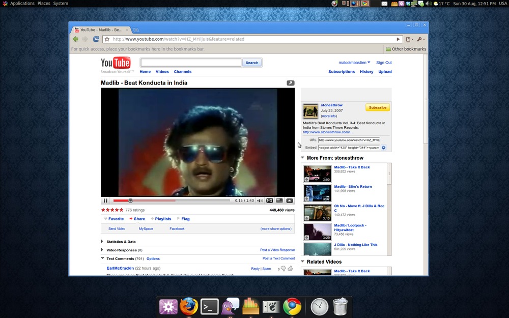Reload the page in Chrome
The width and height of the screenshot is (509, 318).
click(96, 39)
